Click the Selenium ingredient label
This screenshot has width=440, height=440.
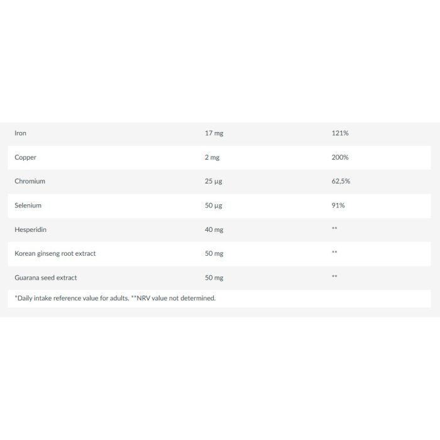tap(28, 206)
